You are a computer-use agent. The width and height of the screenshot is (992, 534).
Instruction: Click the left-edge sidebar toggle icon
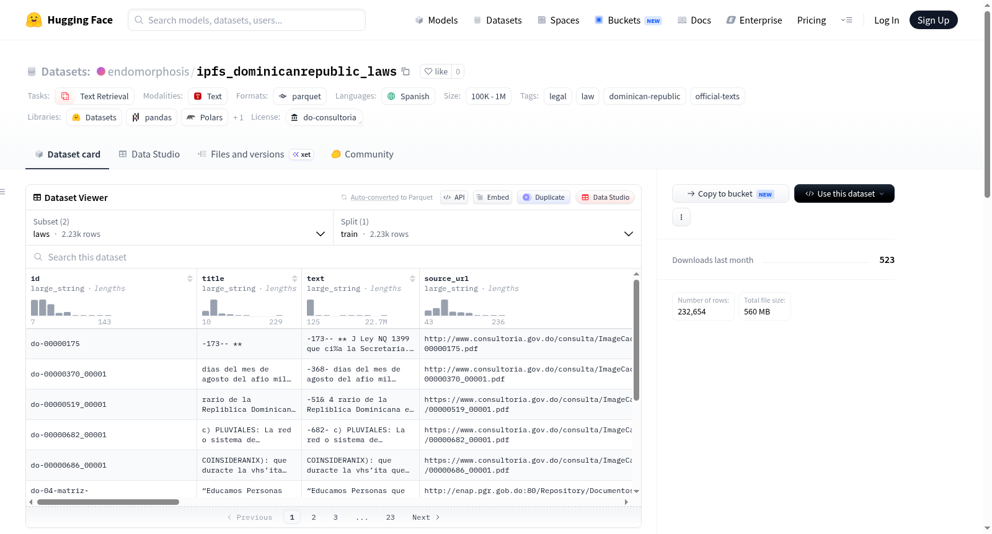click(x=2, y=192)
